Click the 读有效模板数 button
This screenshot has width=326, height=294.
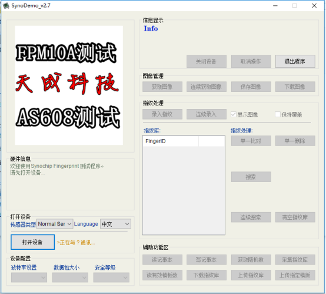tap(162, 275)
